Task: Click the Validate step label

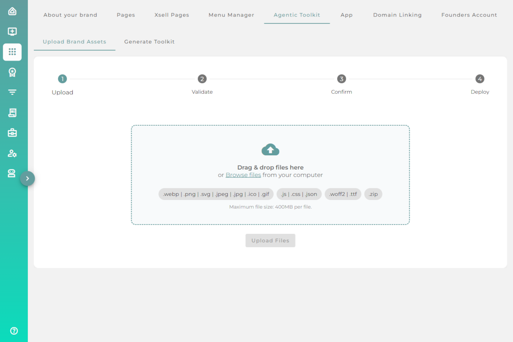Action: [202, 92]
